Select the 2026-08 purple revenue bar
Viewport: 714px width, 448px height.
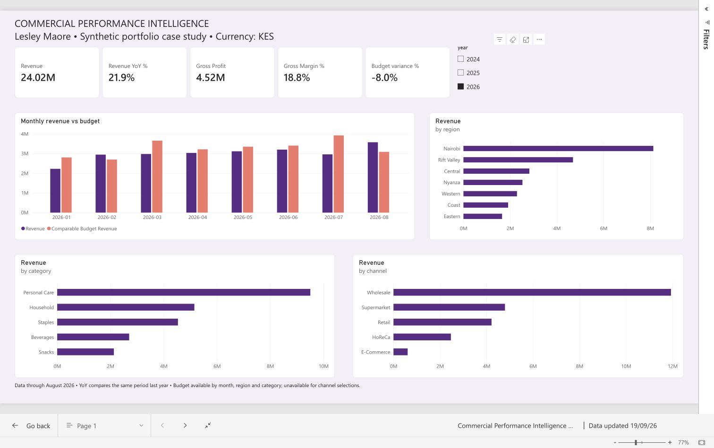point(373,177)
